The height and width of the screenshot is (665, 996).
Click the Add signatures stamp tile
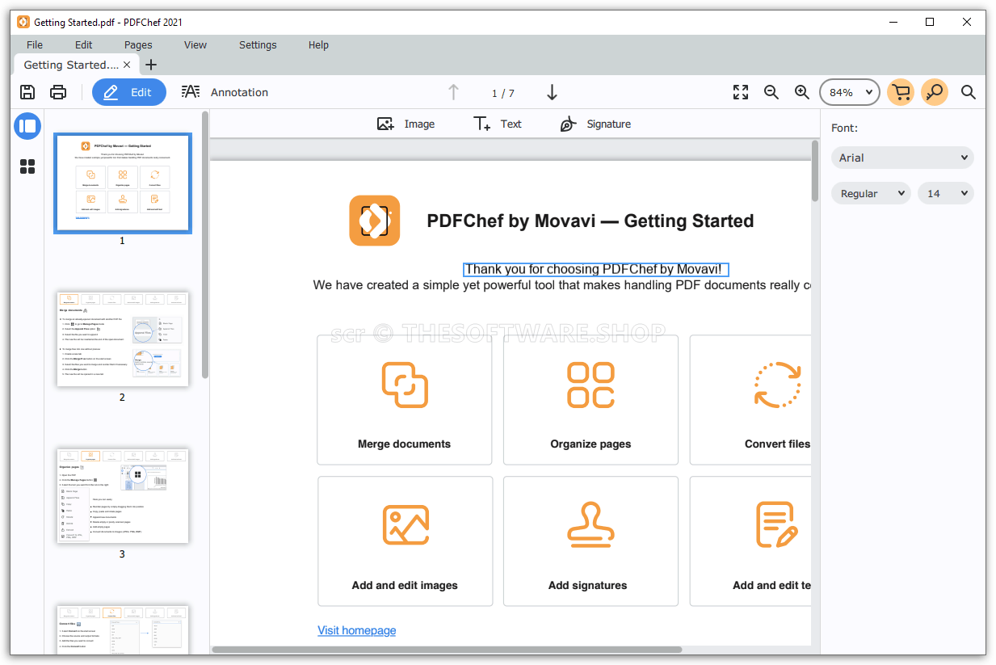pyautogui.click(x=590, y=541)
